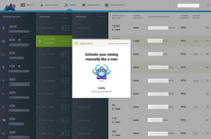Screen dimensions: 211x139
Task: Toggle AEON row visibility eye
Action: pyautogui.click(x=207, y=28)
